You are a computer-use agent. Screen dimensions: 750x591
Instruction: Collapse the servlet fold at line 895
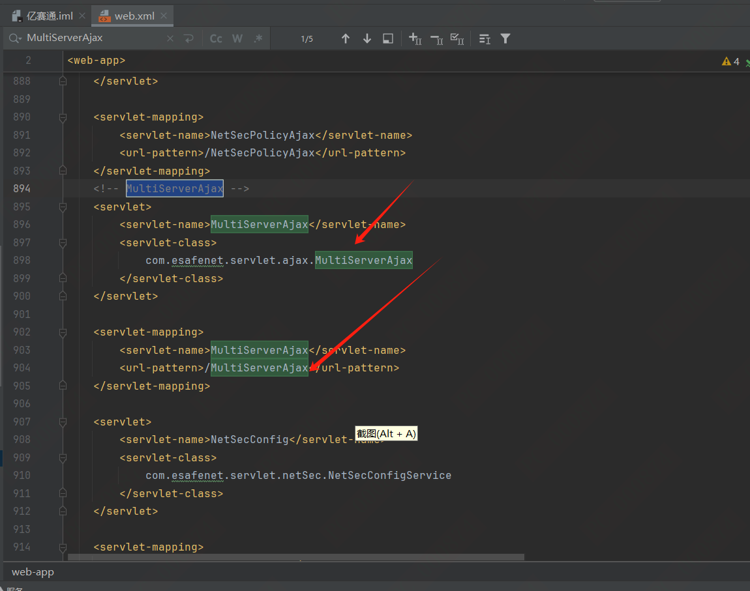(63, 207)
